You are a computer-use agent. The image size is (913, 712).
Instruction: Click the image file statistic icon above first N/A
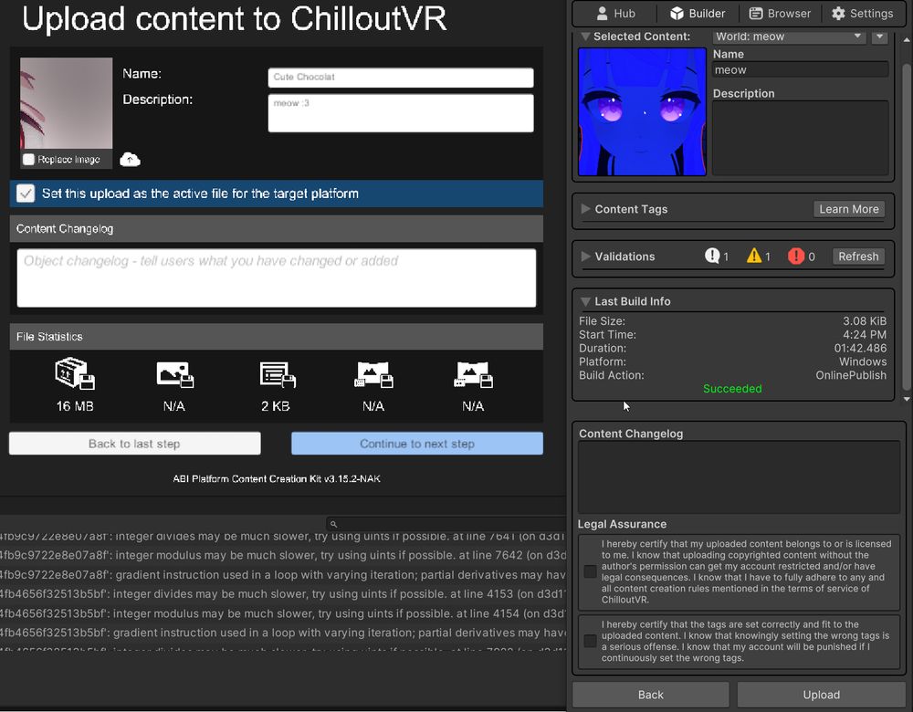coord(174,374)
